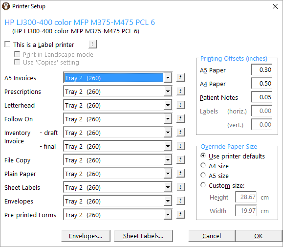Open the A5 Invoices tray dropdown
Screen dimensions: 283x247
pyautogui.click(x=168, y=78)
